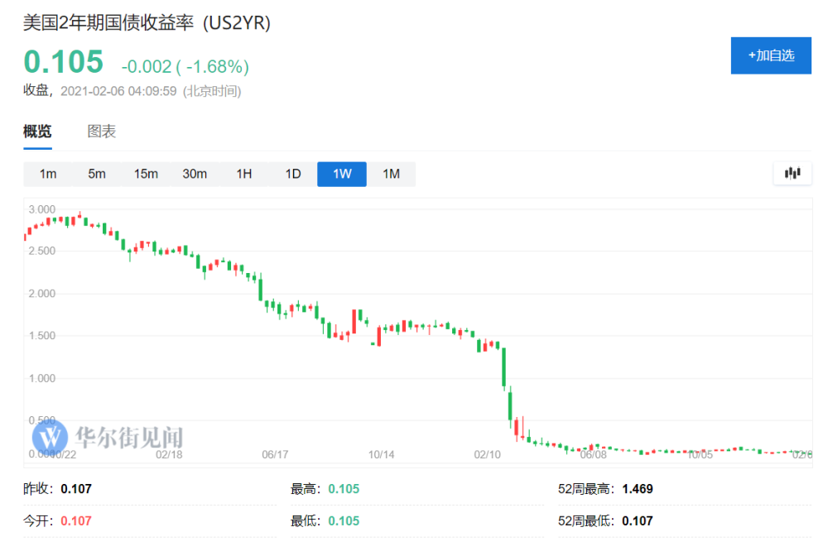Select the 5m interval
828x556 pixels.
97,174
